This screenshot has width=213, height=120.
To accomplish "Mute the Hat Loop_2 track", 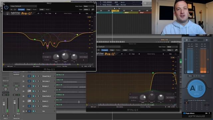I will pos(34,81).
